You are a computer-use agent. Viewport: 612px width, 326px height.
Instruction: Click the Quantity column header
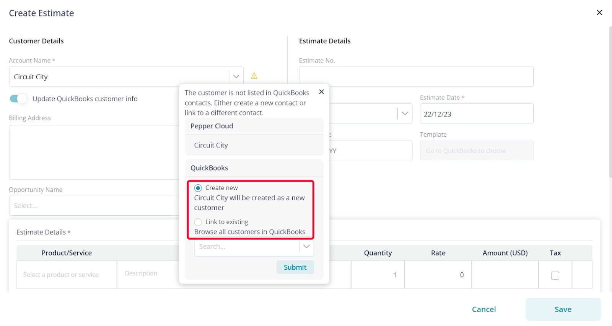click(x=378, y=253)
